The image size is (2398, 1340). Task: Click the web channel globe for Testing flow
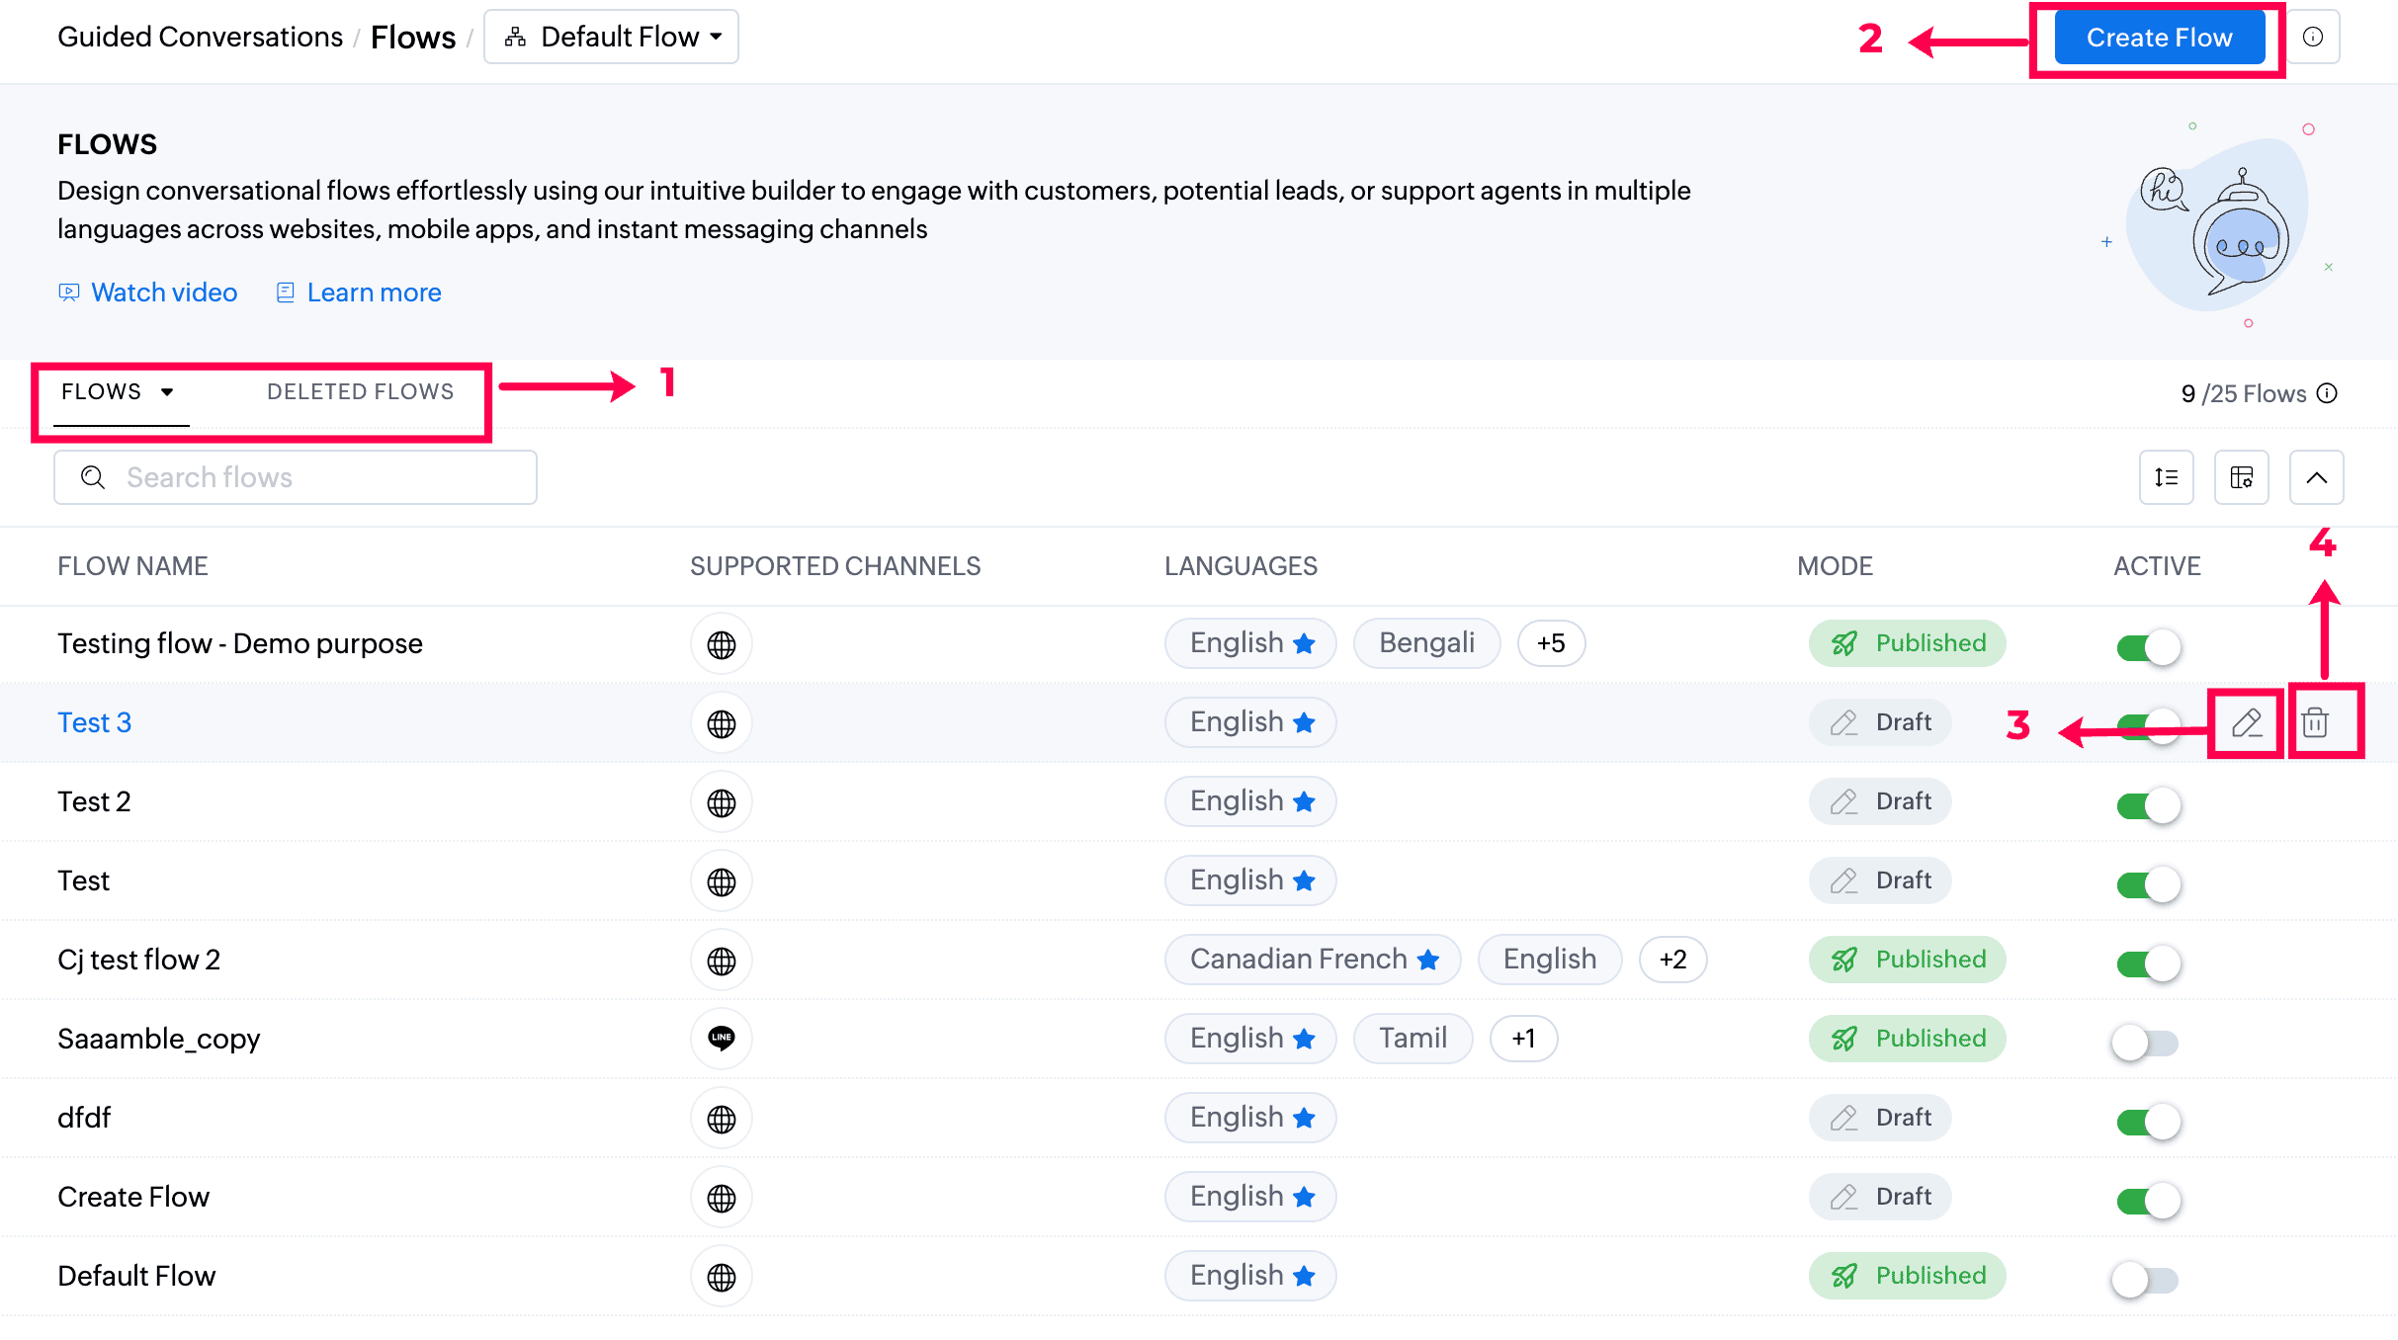click(722, 644)
